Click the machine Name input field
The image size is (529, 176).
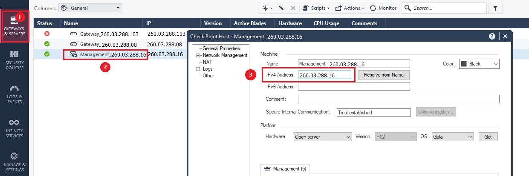354,64
